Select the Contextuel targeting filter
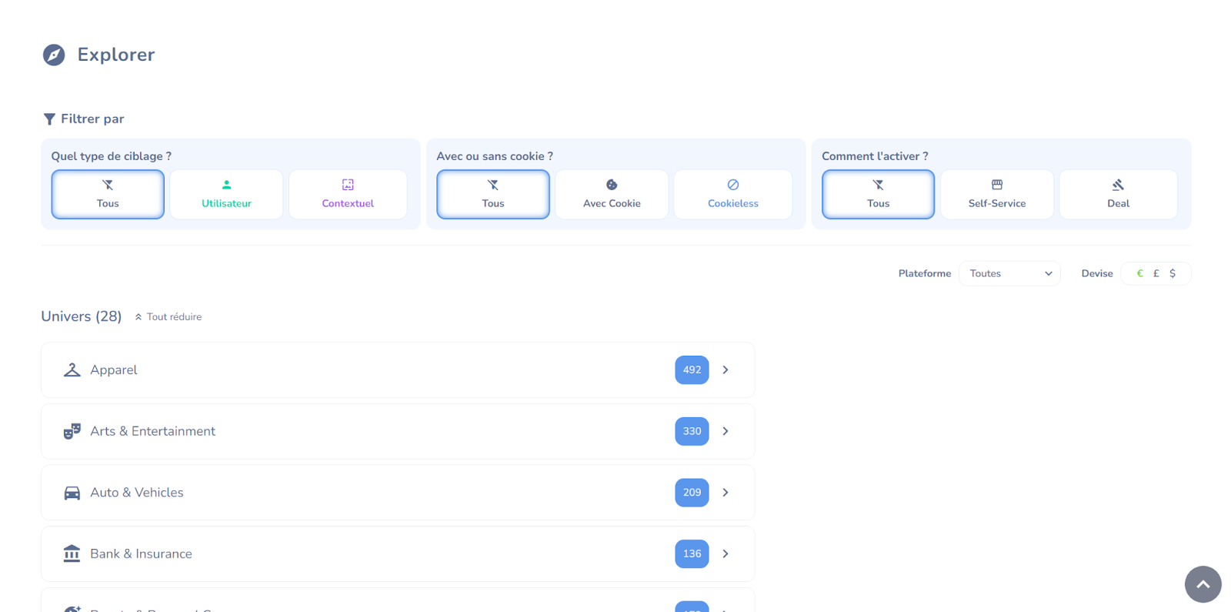 [x=348, y=194]
